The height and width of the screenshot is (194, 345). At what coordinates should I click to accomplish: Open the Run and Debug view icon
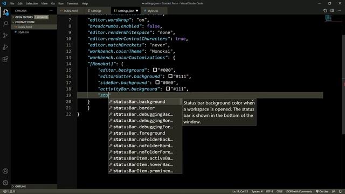coord(5,47)
